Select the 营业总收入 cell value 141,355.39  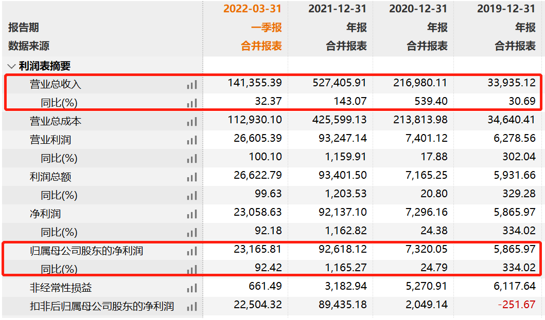pyautogui.click(x=255, y=83)
